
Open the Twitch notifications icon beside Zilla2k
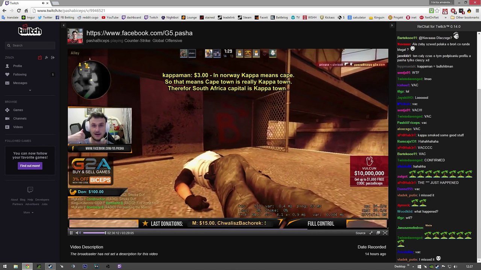click(x=40, y=57)
